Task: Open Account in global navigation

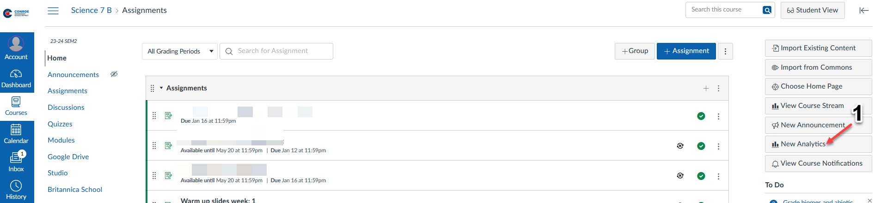Action: pyautogui.click(x=16, y=48)
